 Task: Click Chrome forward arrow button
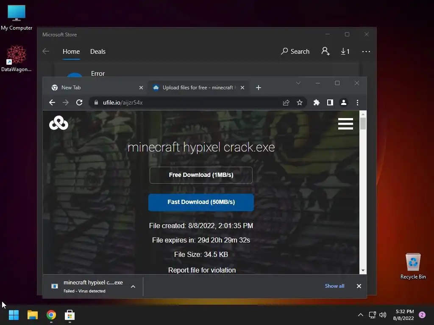click(66, 102)
